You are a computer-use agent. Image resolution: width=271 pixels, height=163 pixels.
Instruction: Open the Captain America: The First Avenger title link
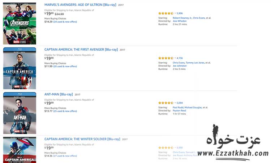(81, 49)
